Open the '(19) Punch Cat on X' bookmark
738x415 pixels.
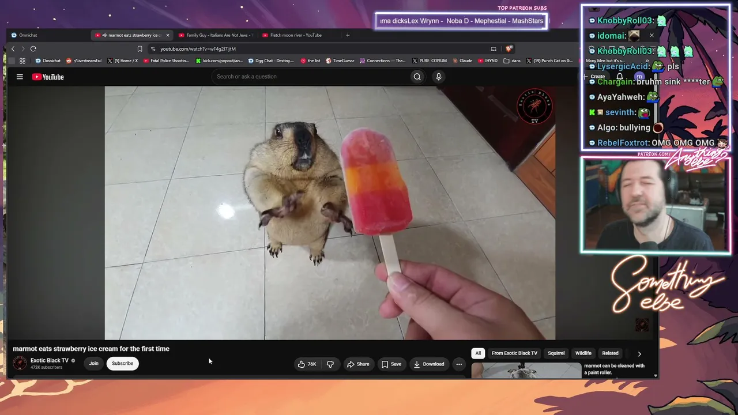[549, 61]
